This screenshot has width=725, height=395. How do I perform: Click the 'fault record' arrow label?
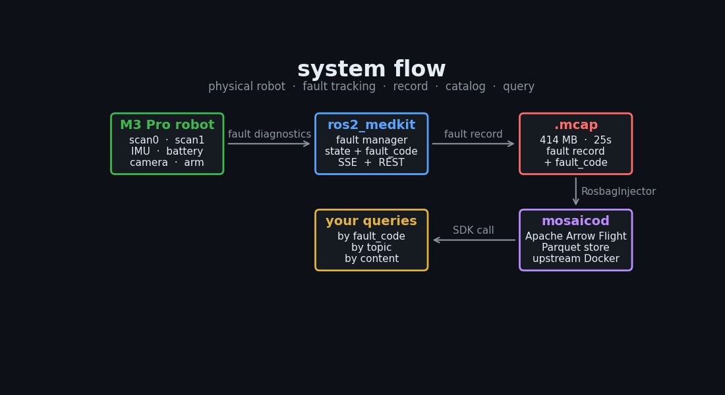[473, 134]
